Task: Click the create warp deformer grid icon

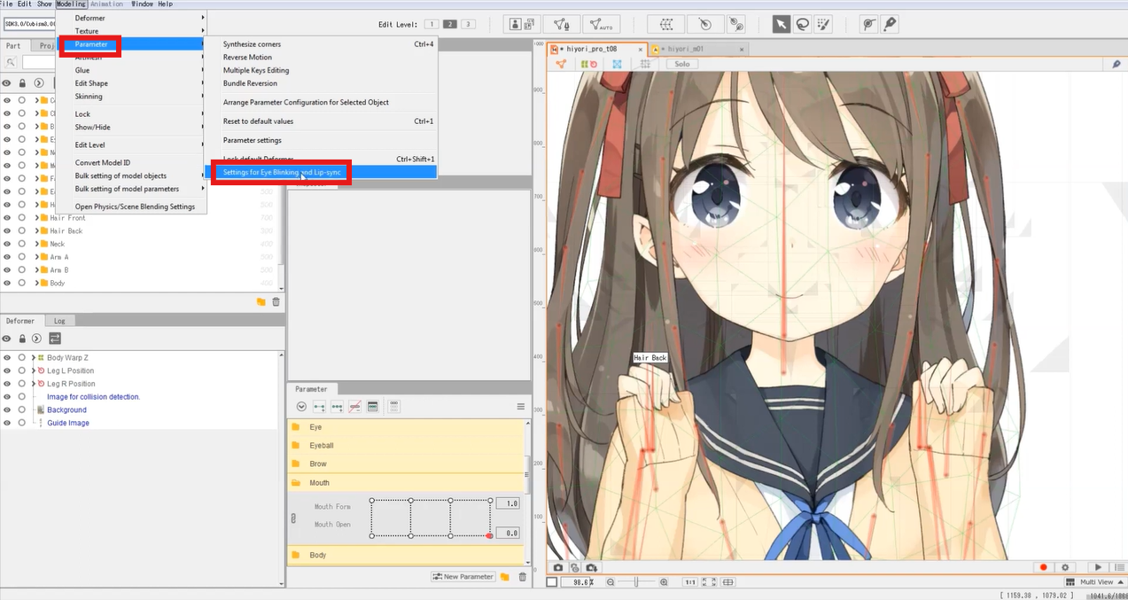Action: [666, 25]
